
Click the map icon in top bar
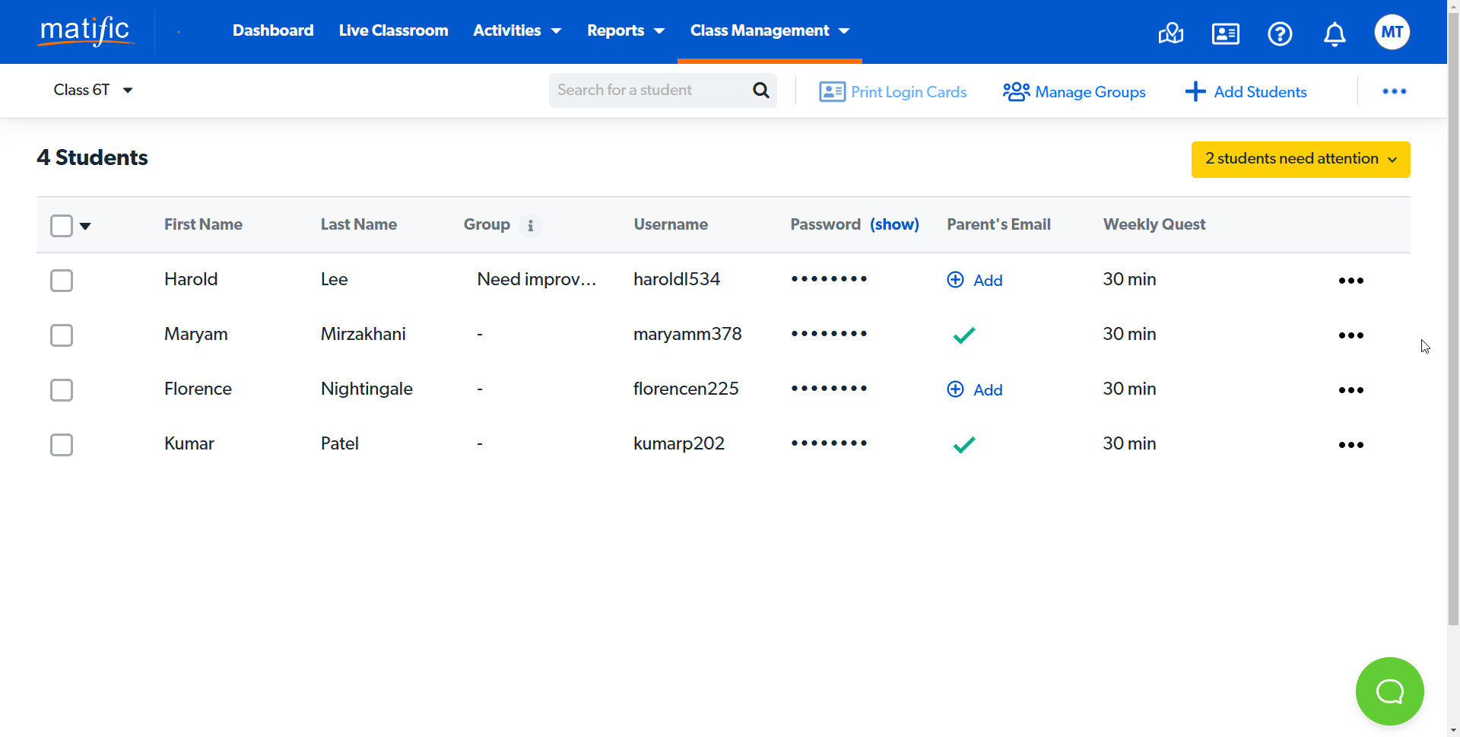(x=1170, y=33)
